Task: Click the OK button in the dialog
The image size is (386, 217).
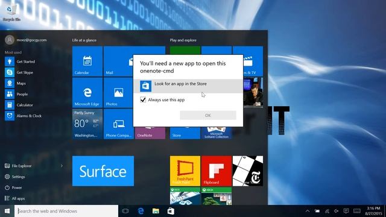Action: (208, 115)
